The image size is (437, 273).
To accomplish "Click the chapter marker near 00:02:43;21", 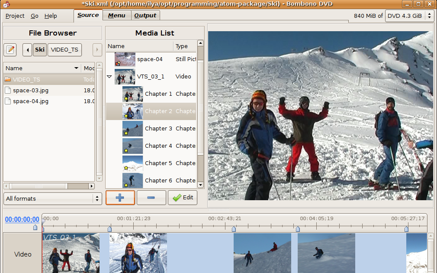I will pos(234,229).
